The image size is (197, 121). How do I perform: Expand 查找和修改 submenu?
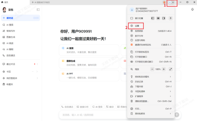151,113
